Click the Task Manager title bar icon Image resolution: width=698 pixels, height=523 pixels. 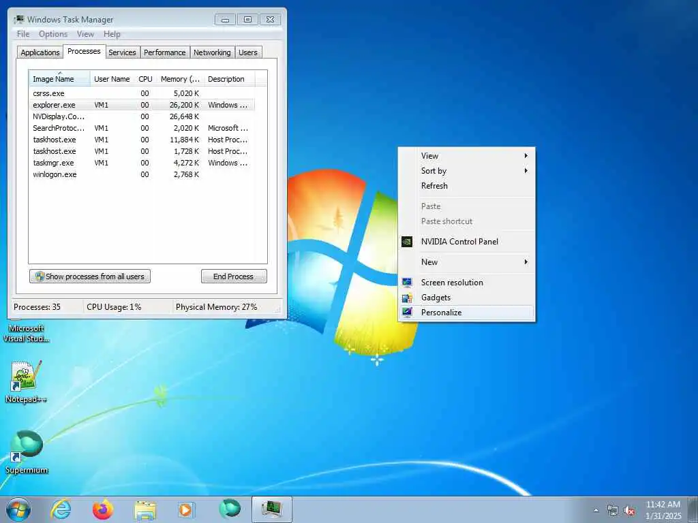click(18, 20)
